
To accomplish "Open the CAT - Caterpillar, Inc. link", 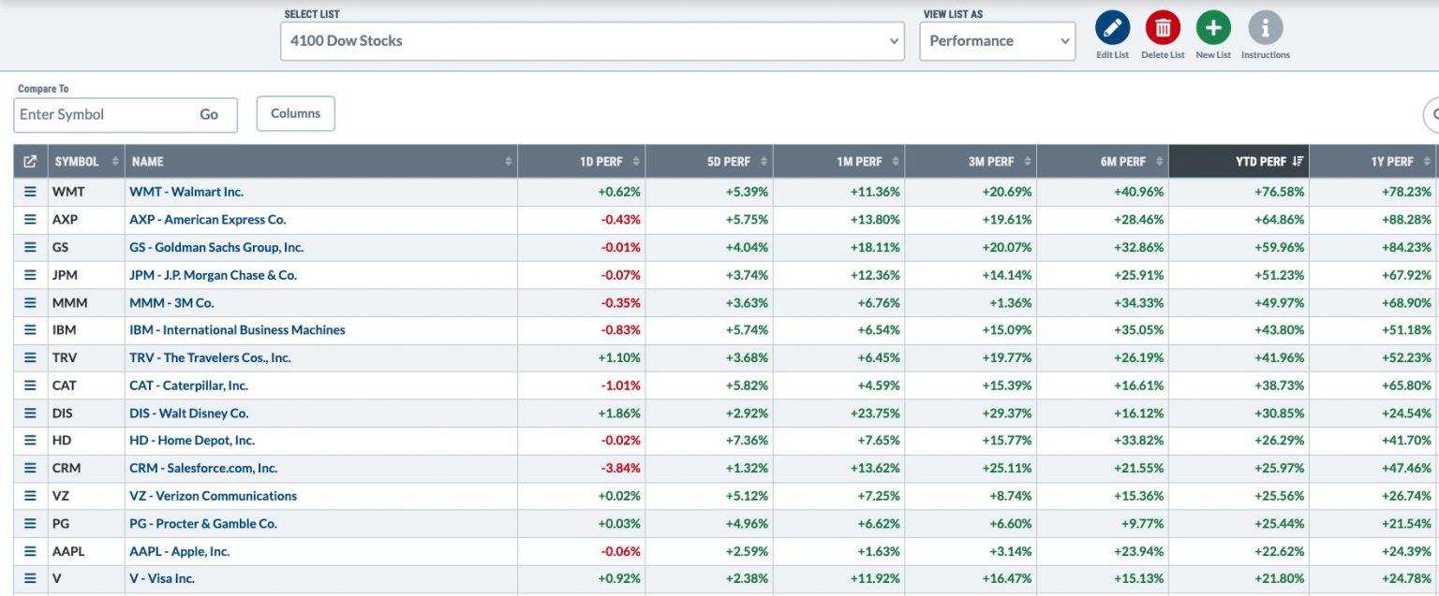I will 188,385.
